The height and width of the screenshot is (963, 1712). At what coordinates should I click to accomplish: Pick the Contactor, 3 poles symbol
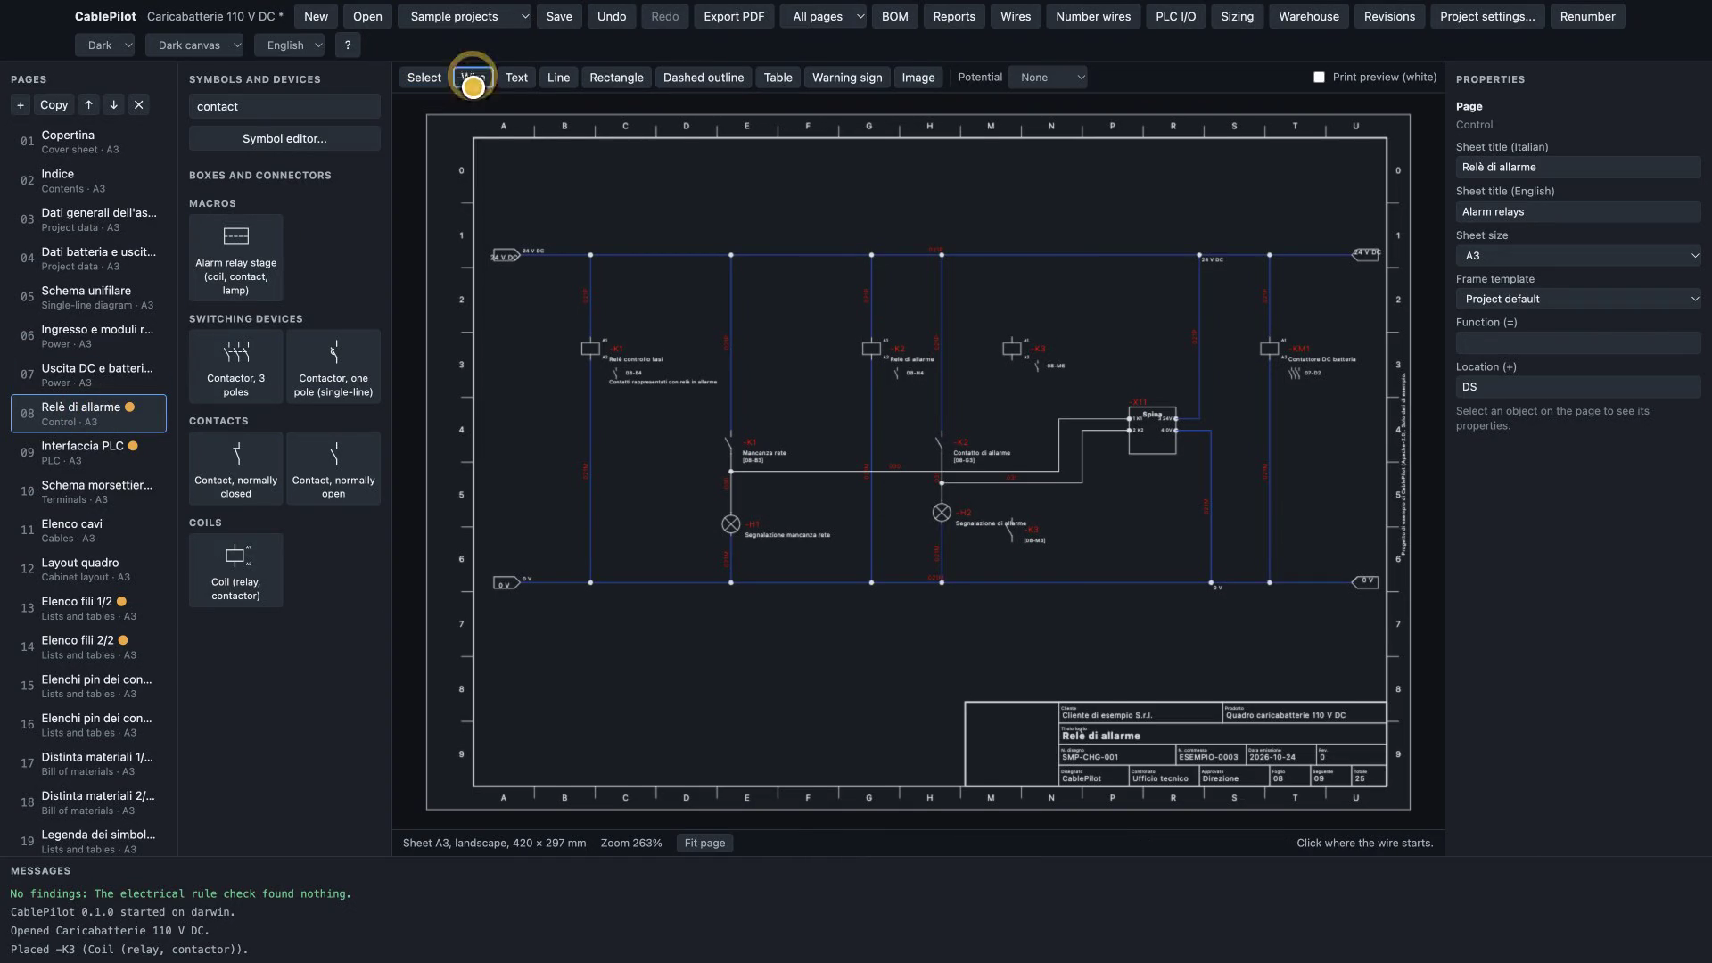235,366
